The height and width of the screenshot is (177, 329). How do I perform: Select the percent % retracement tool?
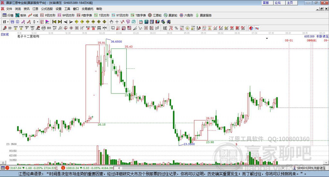(176, 28)
